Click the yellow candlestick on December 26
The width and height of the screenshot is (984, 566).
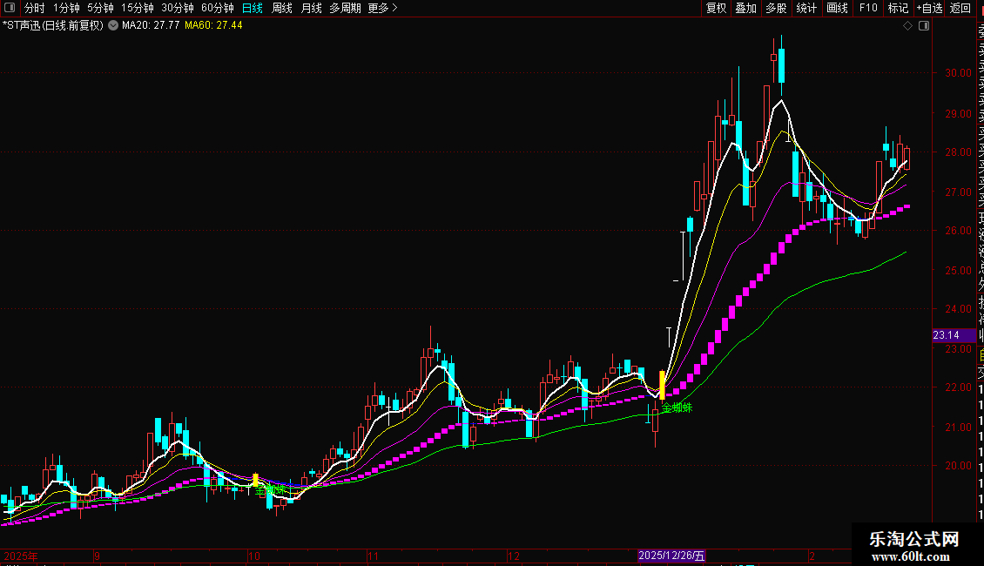click(662, 385)
